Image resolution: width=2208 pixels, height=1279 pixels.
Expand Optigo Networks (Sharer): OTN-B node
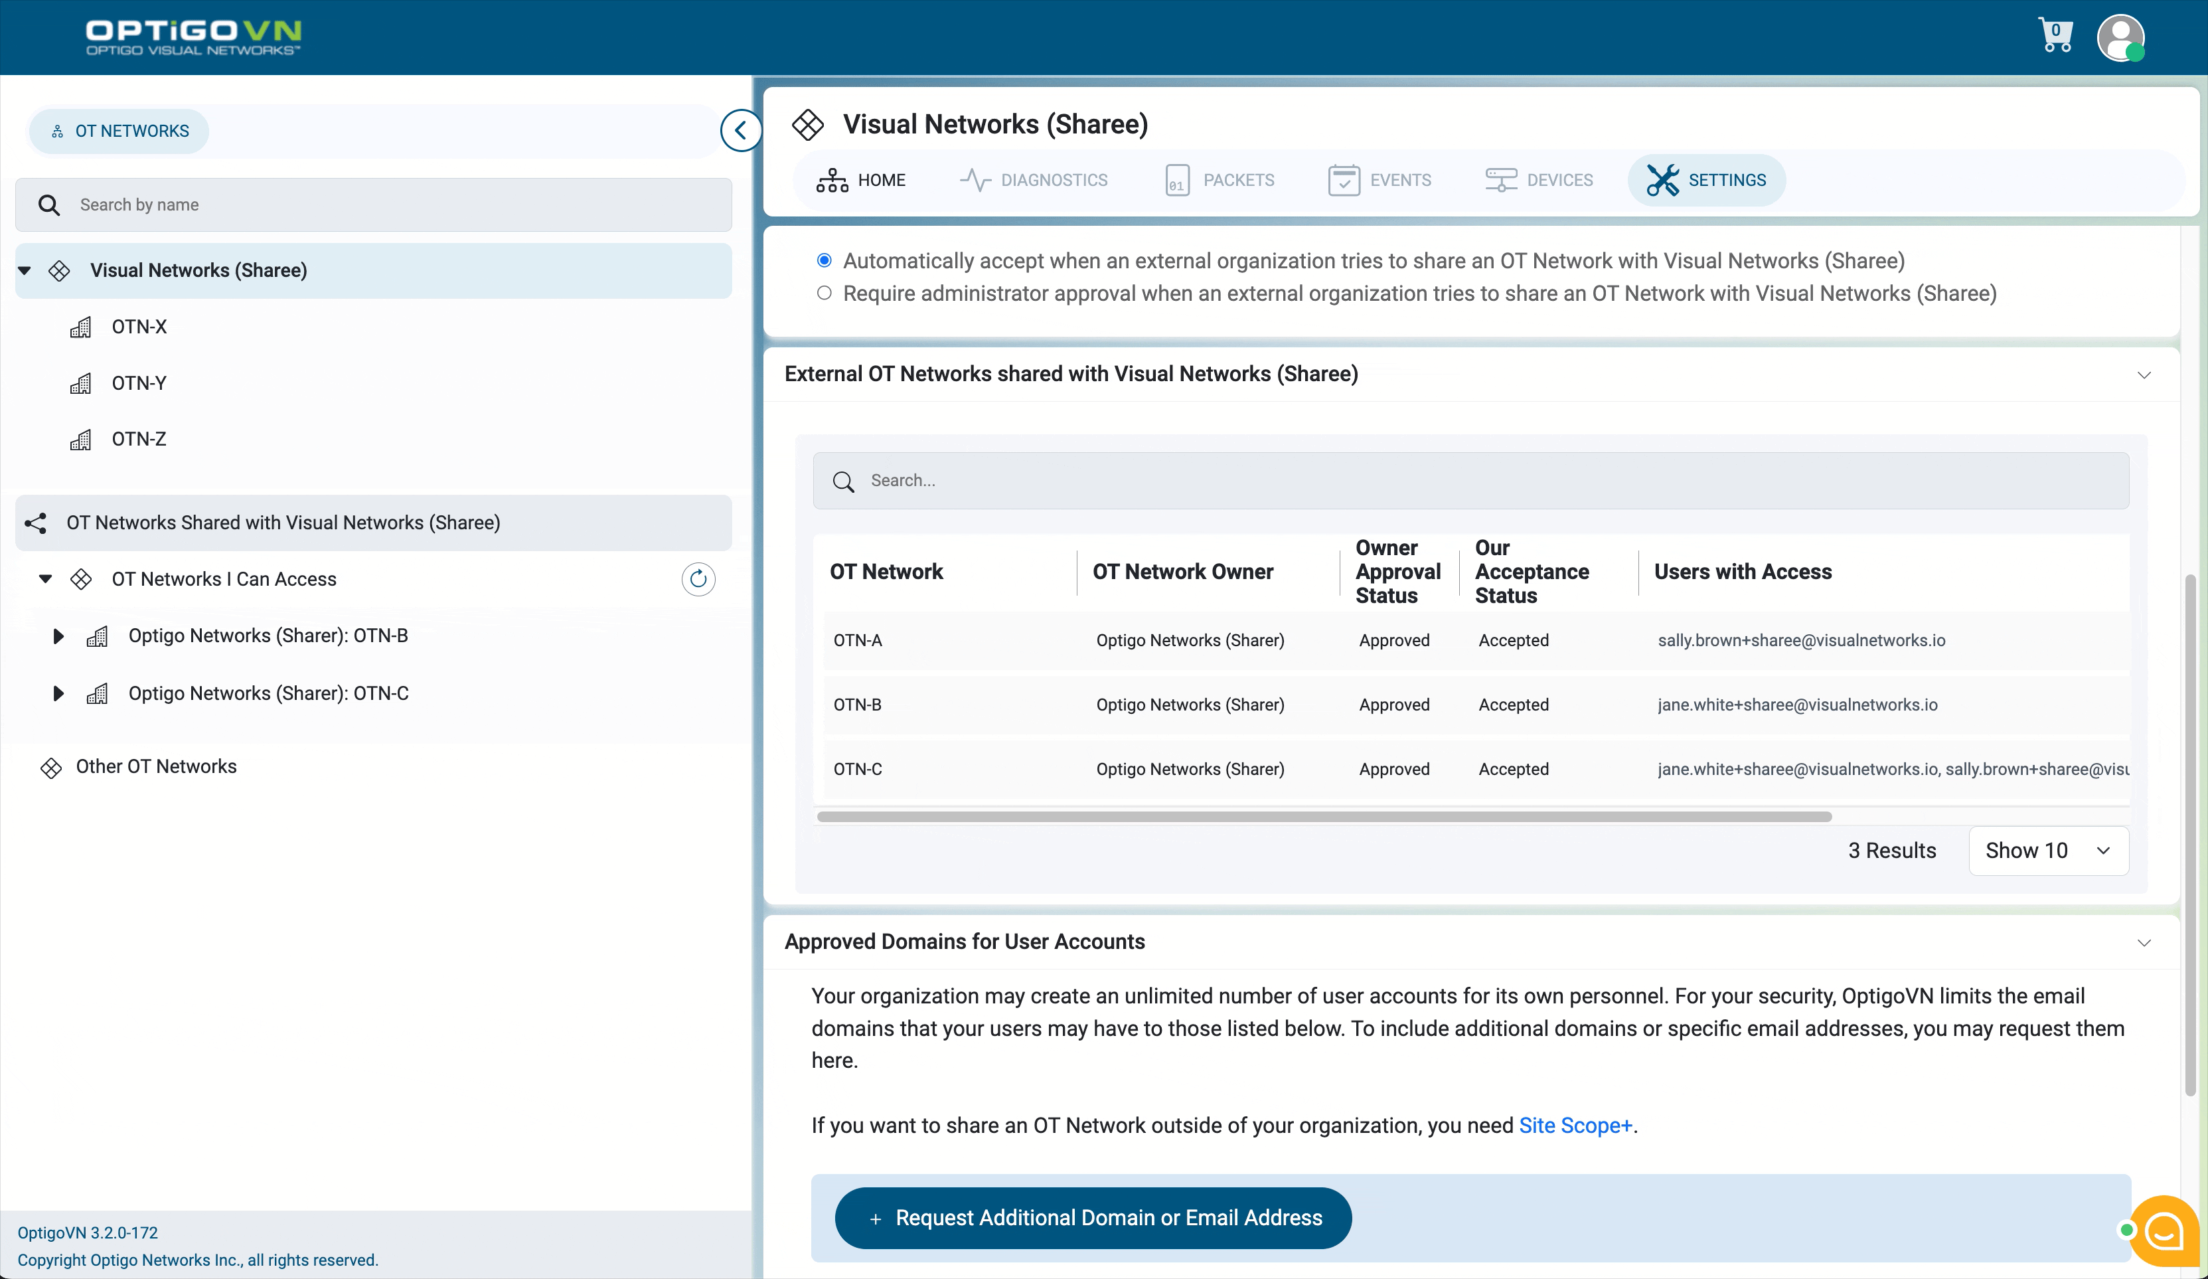point(58,636)
